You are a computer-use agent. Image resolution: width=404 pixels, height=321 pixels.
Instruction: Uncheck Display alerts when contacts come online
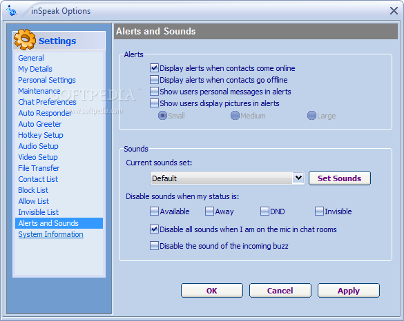[x=154, y=68]
